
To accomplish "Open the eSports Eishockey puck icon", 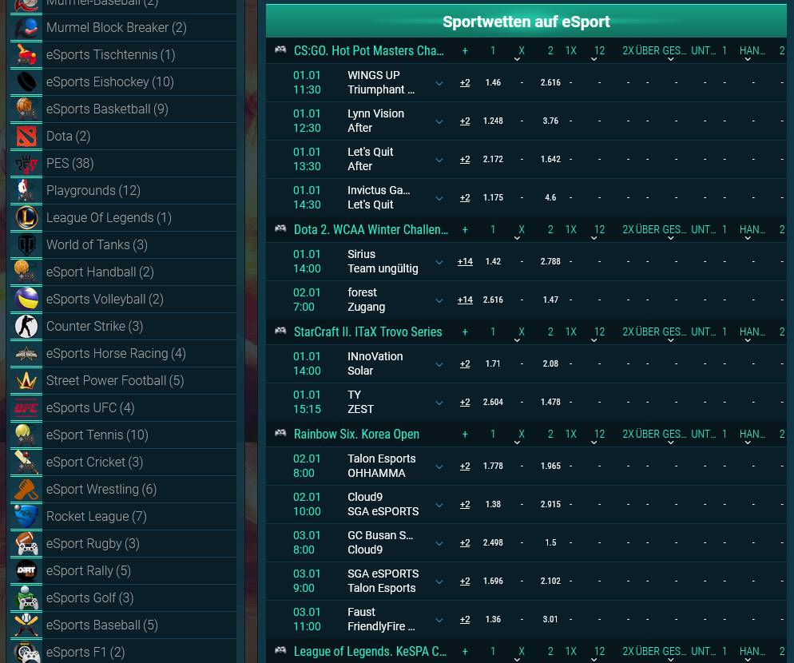I will pyautogui.click(x=26, y=81).
